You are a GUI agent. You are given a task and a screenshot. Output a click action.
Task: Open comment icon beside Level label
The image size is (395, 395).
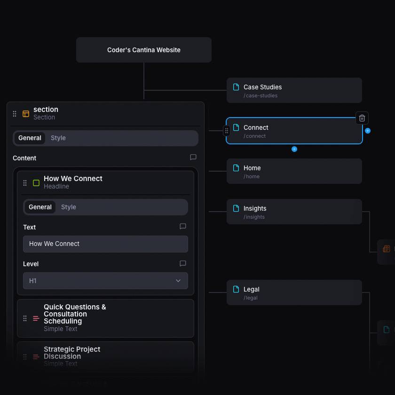[x=183, y=263]
